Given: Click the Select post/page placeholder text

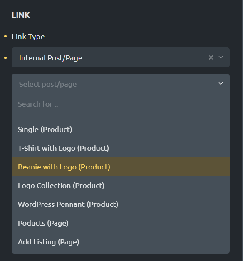Looking at the screenshot, I should click(48, 84).
